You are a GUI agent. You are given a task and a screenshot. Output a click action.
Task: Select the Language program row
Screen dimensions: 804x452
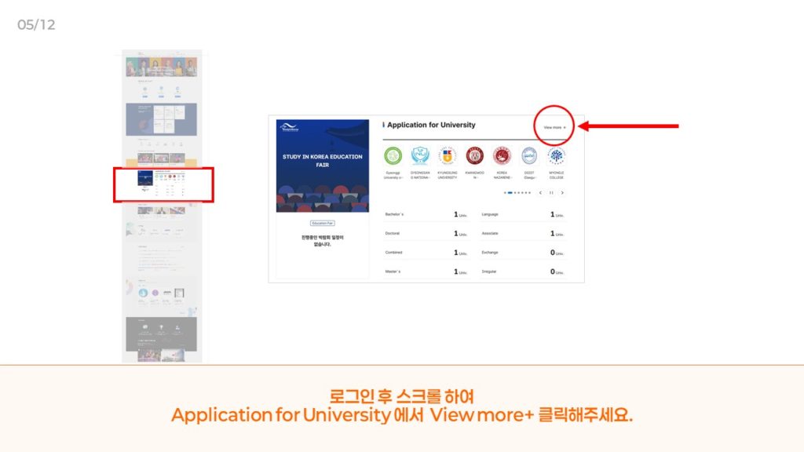[523, 214]
